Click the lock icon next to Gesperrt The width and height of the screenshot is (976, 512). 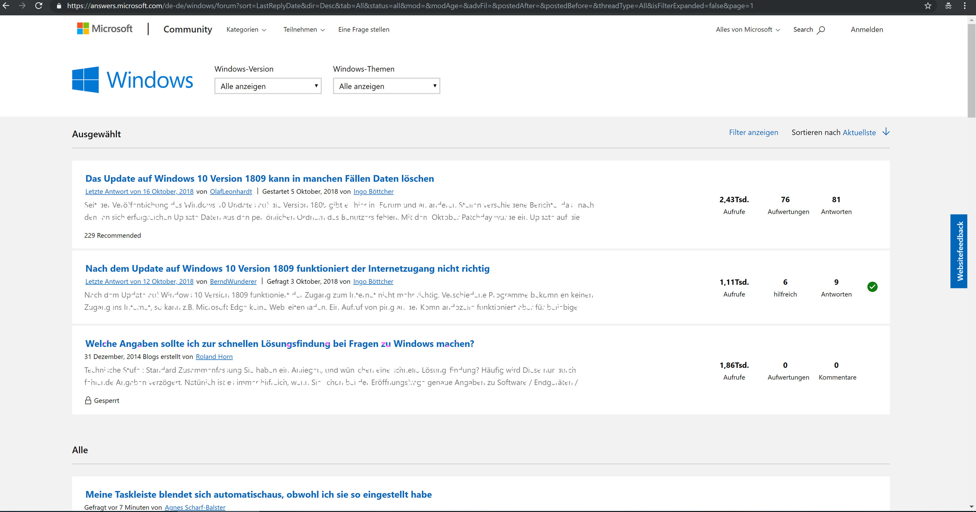88,400
